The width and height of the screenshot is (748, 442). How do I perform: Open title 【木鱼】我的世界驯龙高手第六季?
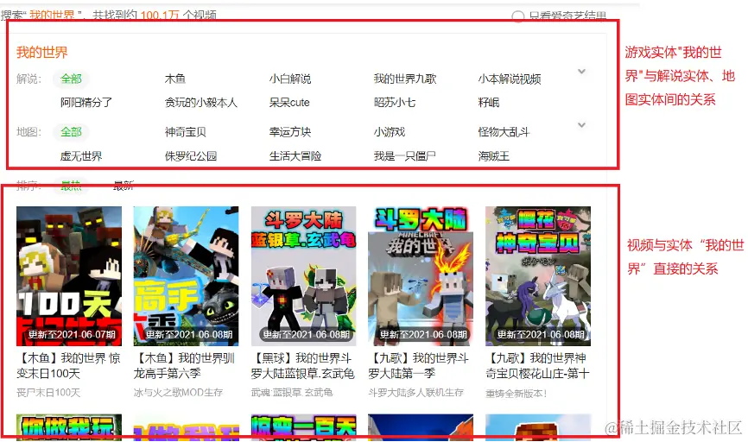tap(185, 366)
